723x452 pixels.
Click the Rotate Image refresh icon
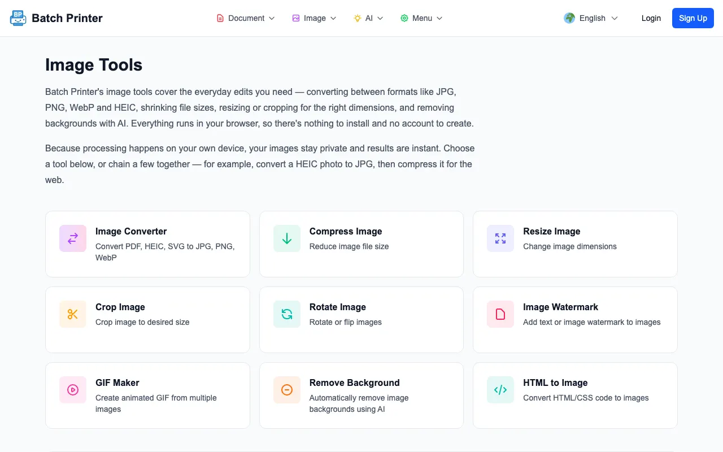(287, 314)
